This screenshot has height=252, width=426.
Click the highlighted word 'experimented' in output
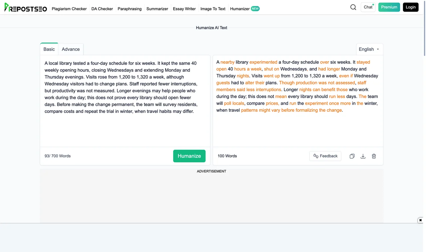coord(263,62)
